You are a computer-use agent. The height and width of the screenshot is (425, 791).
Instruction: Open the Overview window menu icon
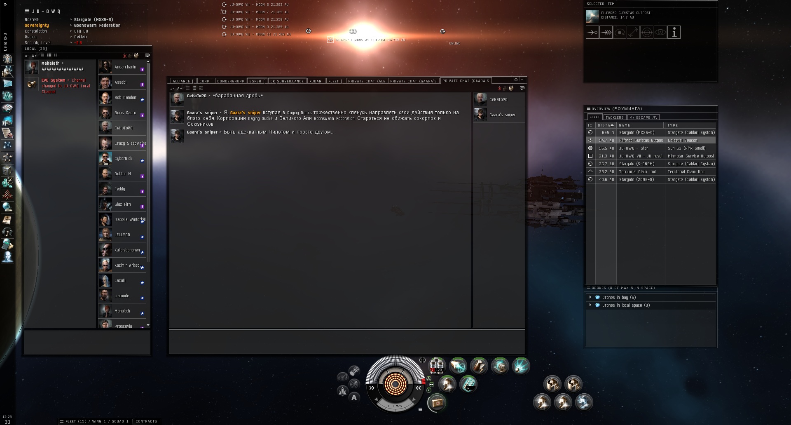pos(589,108)
